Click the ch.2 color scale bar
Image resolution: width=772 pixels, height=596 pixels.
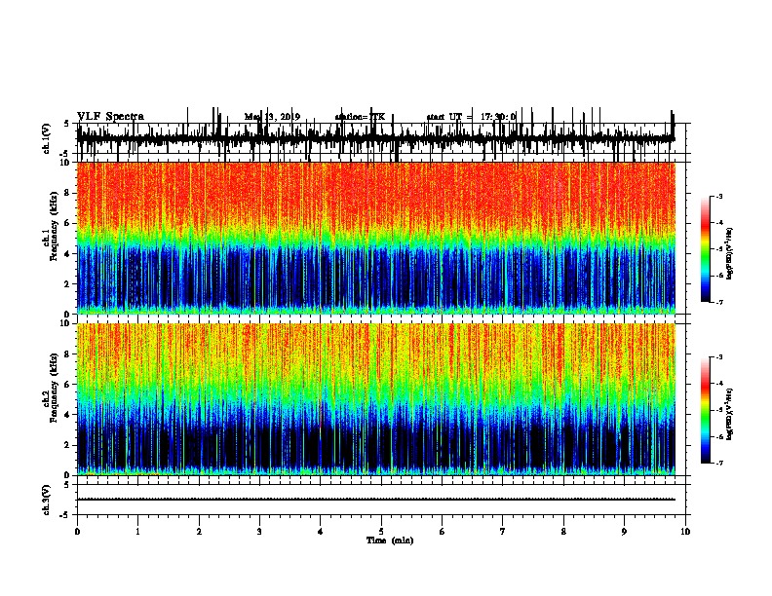coord(706,410)
